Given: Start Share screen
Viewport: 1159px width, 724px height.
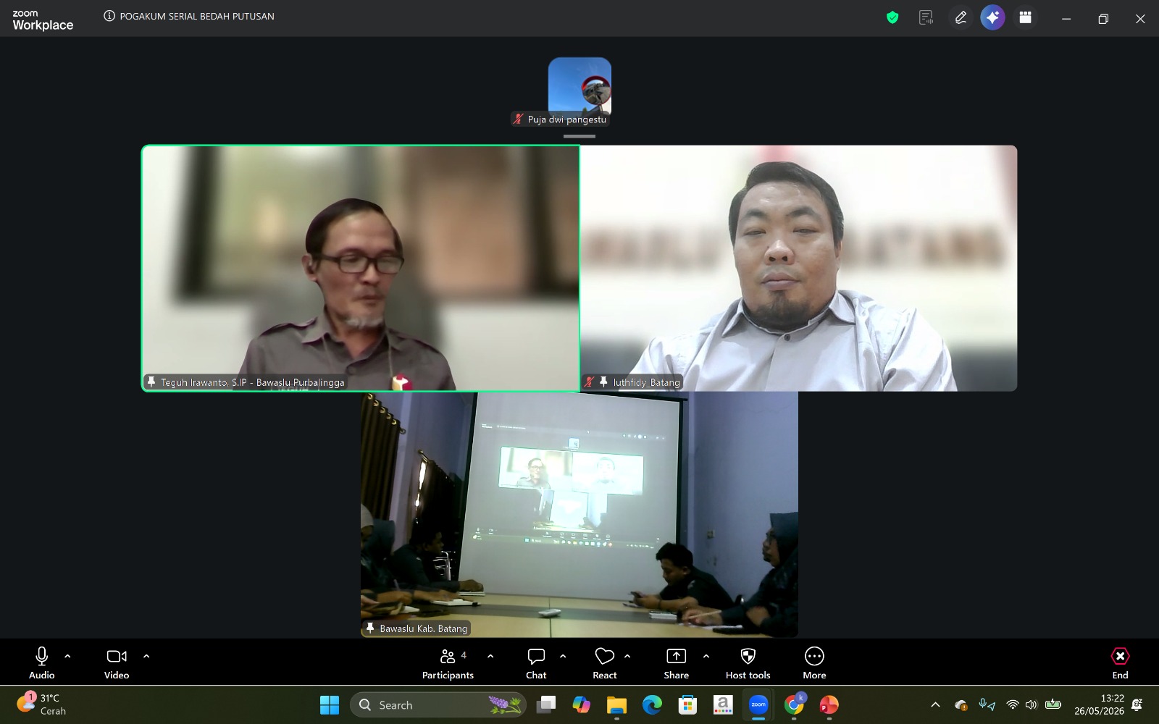Looking at the screenshot, I should (676, 663).
